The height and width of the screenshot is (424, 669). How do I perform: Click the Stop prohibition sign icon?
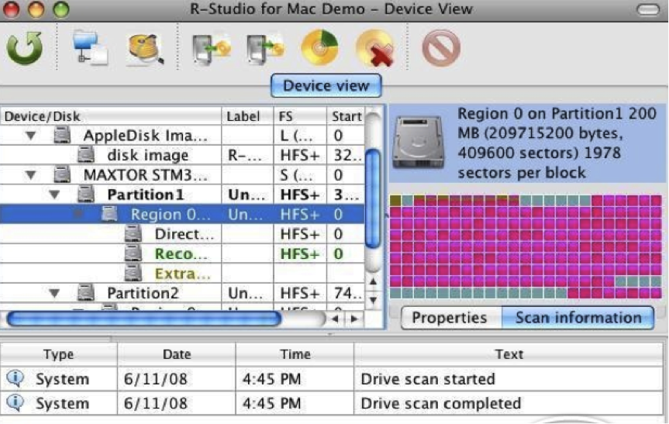(441, 49)
